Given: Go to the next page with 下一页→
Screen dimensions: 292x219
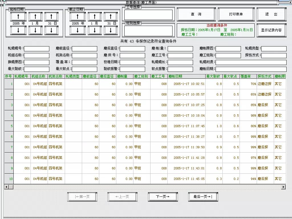Looking at the screenshot, I should pyautogui.click(x=163, y=196).
